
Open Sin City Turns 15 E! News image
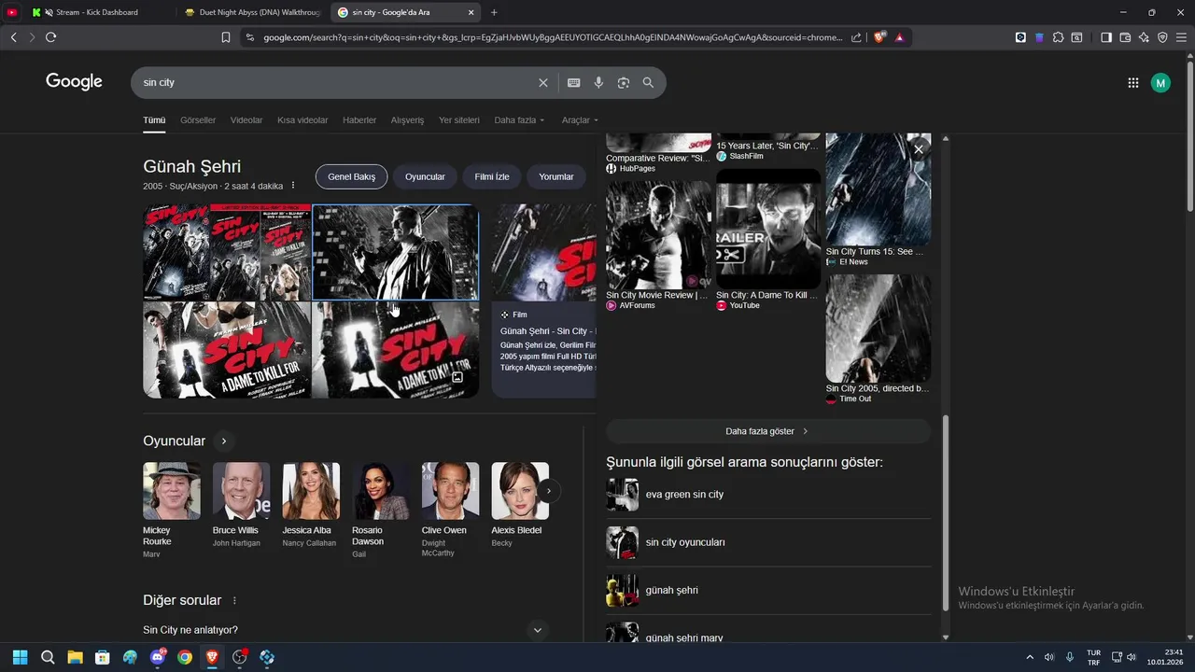pos(878,189)
